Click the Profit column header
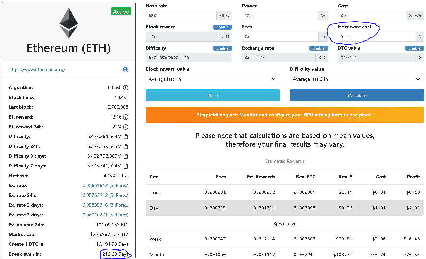The height and width of the screenshot is (259, 426). pos(413,177)
